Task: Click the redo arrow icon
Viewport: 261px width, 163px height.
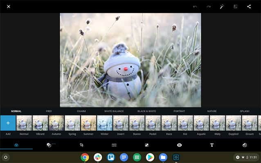Action: [209, 7]
